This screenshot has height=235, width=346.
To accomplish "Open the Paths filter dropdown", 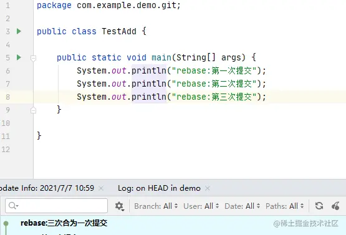I will [x=285, y=206].
